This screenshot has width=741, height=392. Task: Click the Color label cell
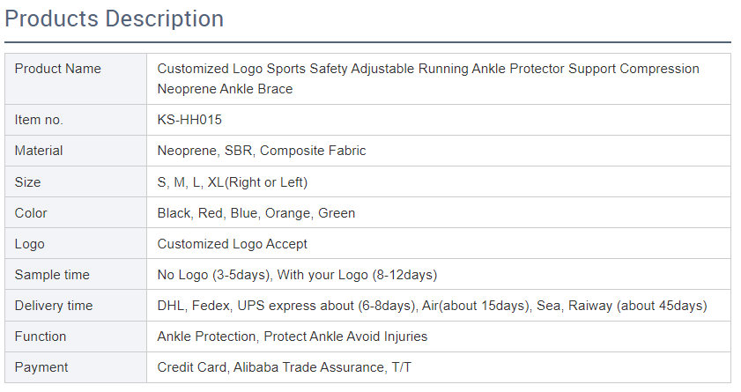(x=31, y=213)
